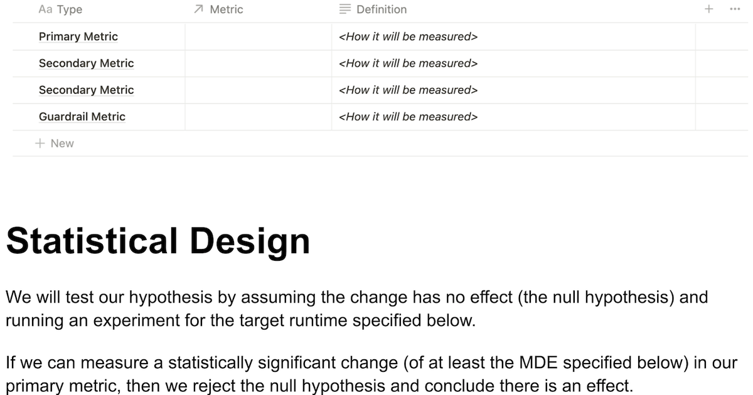
Task: Click the plus icon next to New
Action: click(40, 144)
